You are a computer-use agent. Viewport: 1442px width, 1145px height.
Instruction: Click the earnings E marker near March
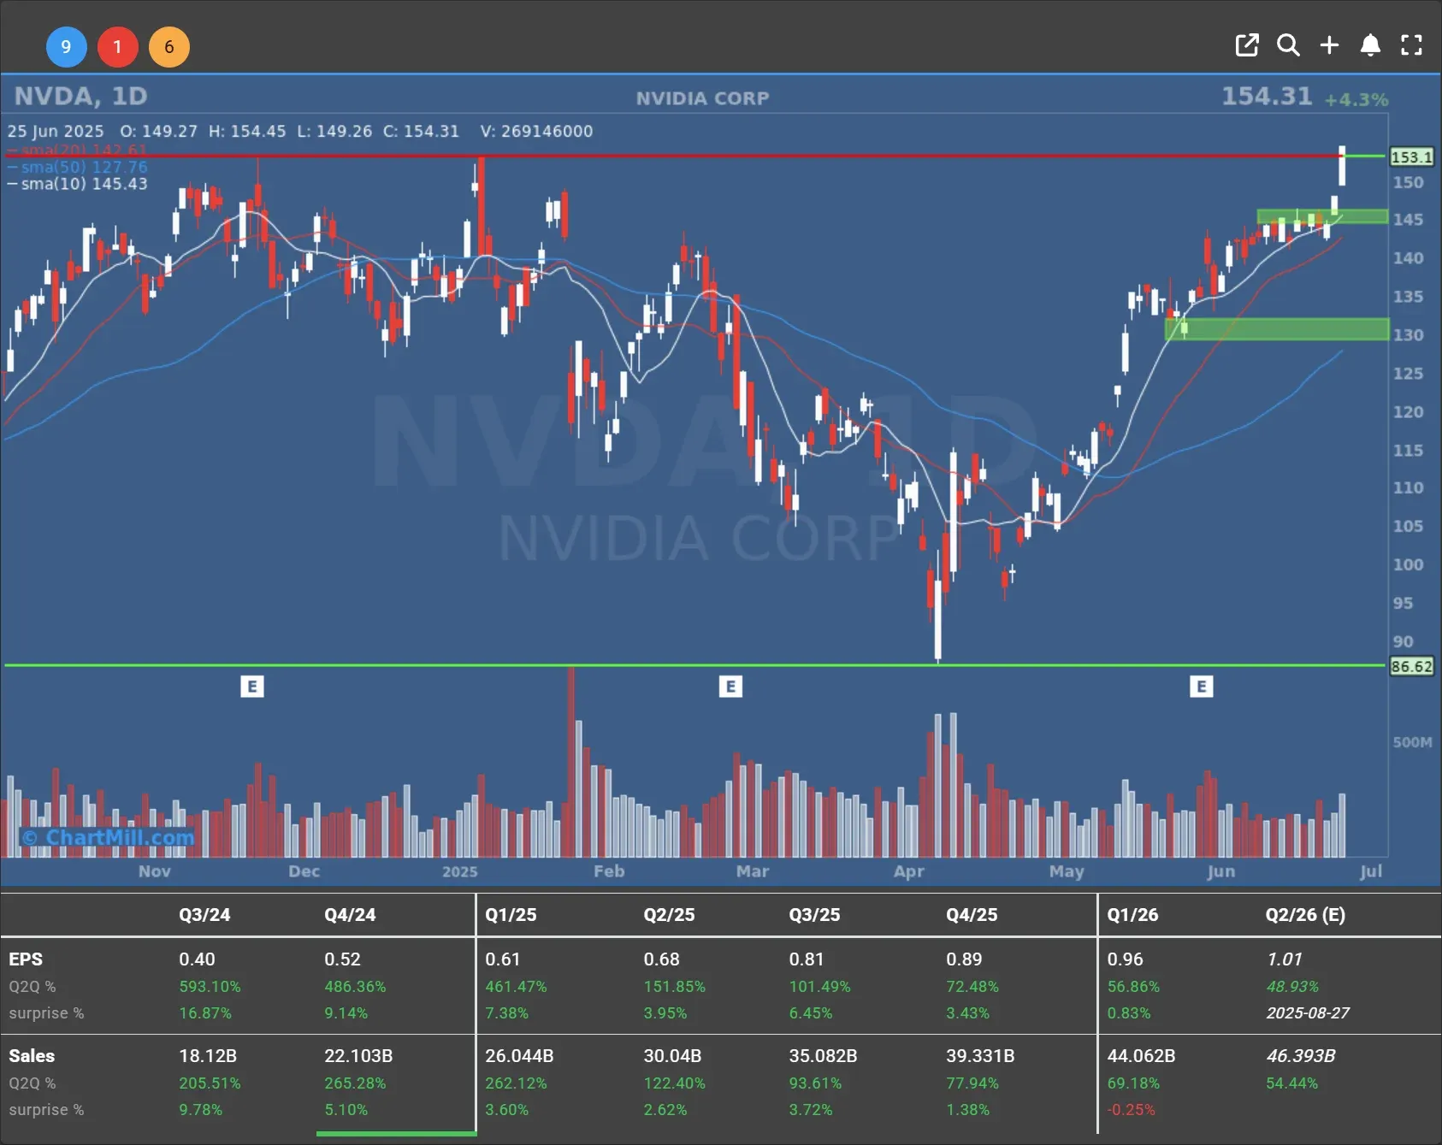point(730,687)
